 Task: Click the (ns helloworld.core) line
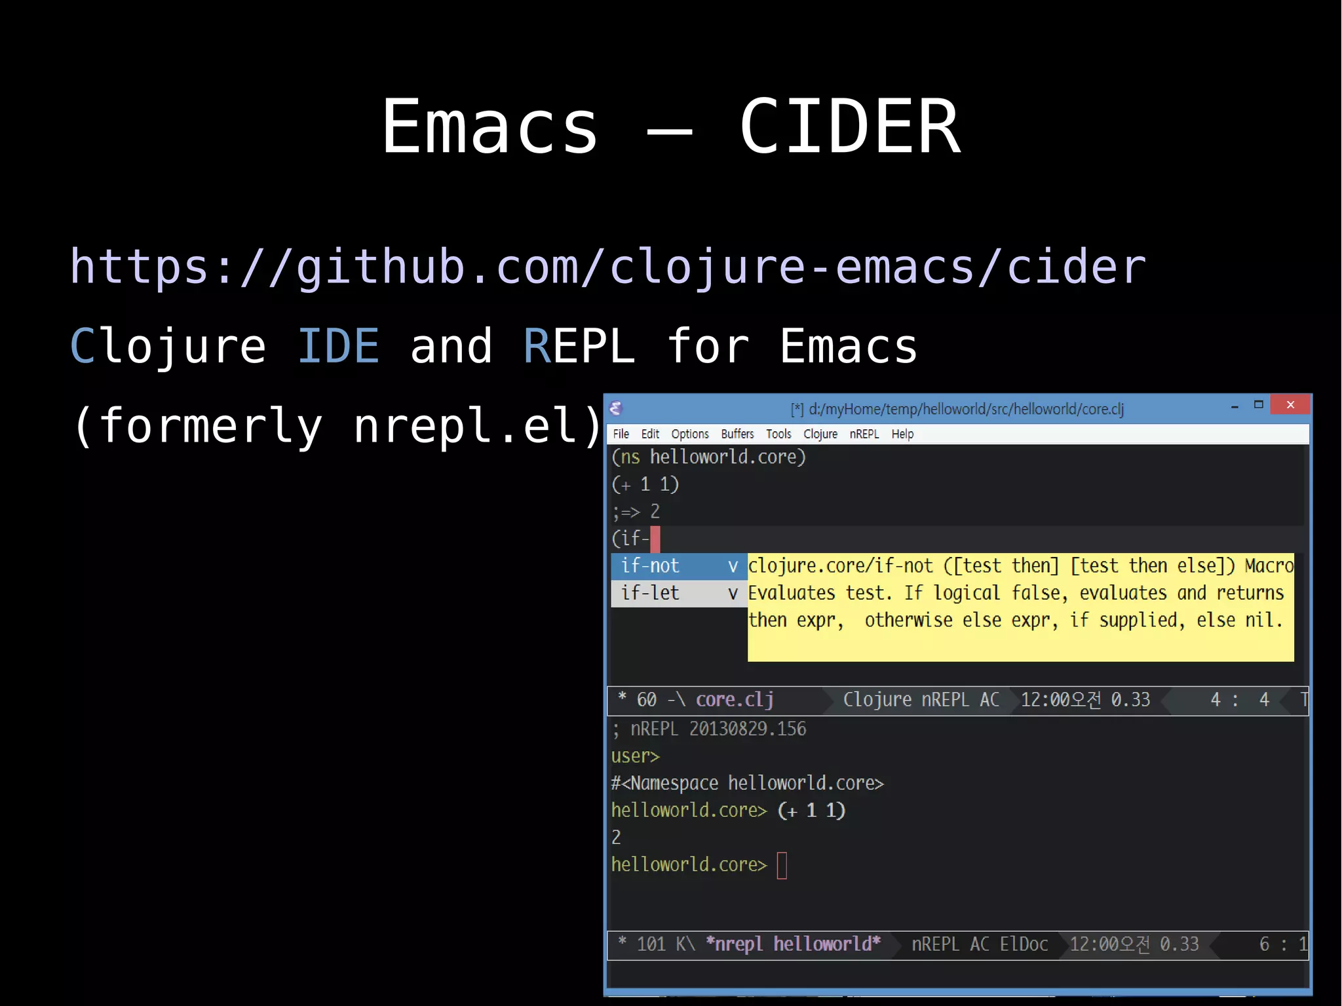pyautogui.click(x=708, y=457)
